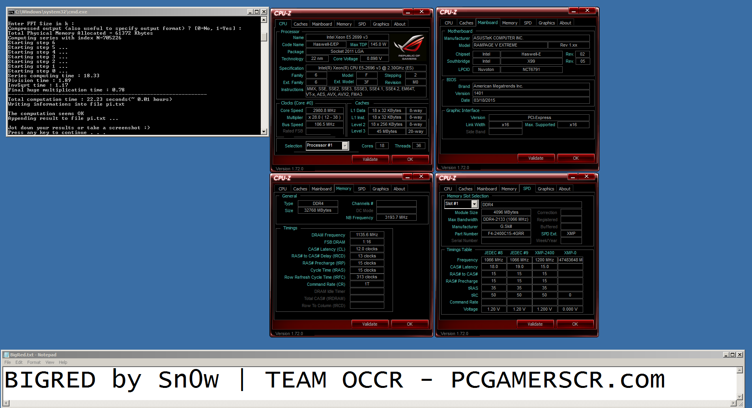Click the Part Number F4-2400C15-4GRR field

click(506, 233)
